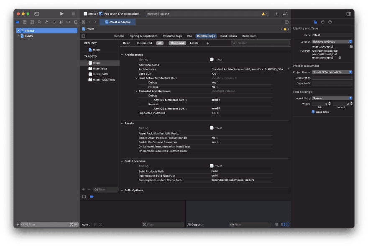Open the Find navigator magnifier icon
This screenshot has width=368, height=246.
(39, 22)
